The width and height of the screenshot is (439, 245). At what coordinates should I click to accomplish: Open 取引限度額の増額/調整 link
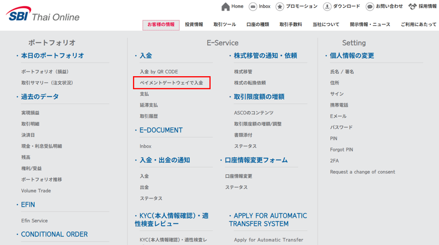258,124
